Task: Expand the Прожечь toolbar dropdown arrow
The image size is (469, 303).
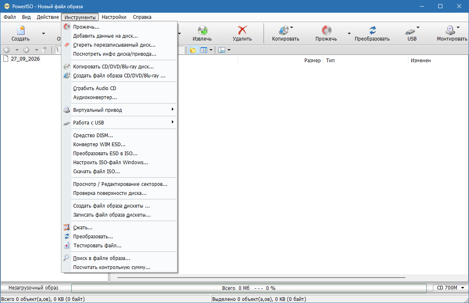Action: click(349, 34)
